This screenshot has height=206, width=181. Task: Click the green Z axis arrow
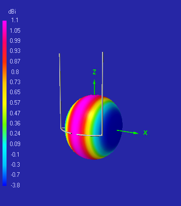point(95,87)
